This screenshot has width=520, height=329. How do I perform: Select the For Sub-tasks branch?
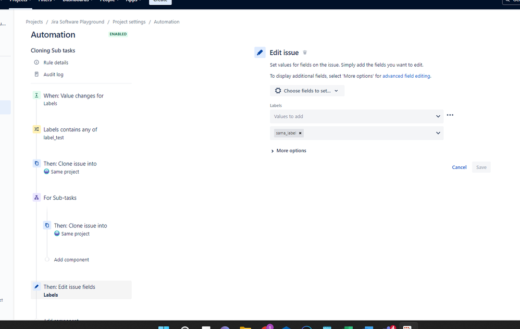click(60, 198)
